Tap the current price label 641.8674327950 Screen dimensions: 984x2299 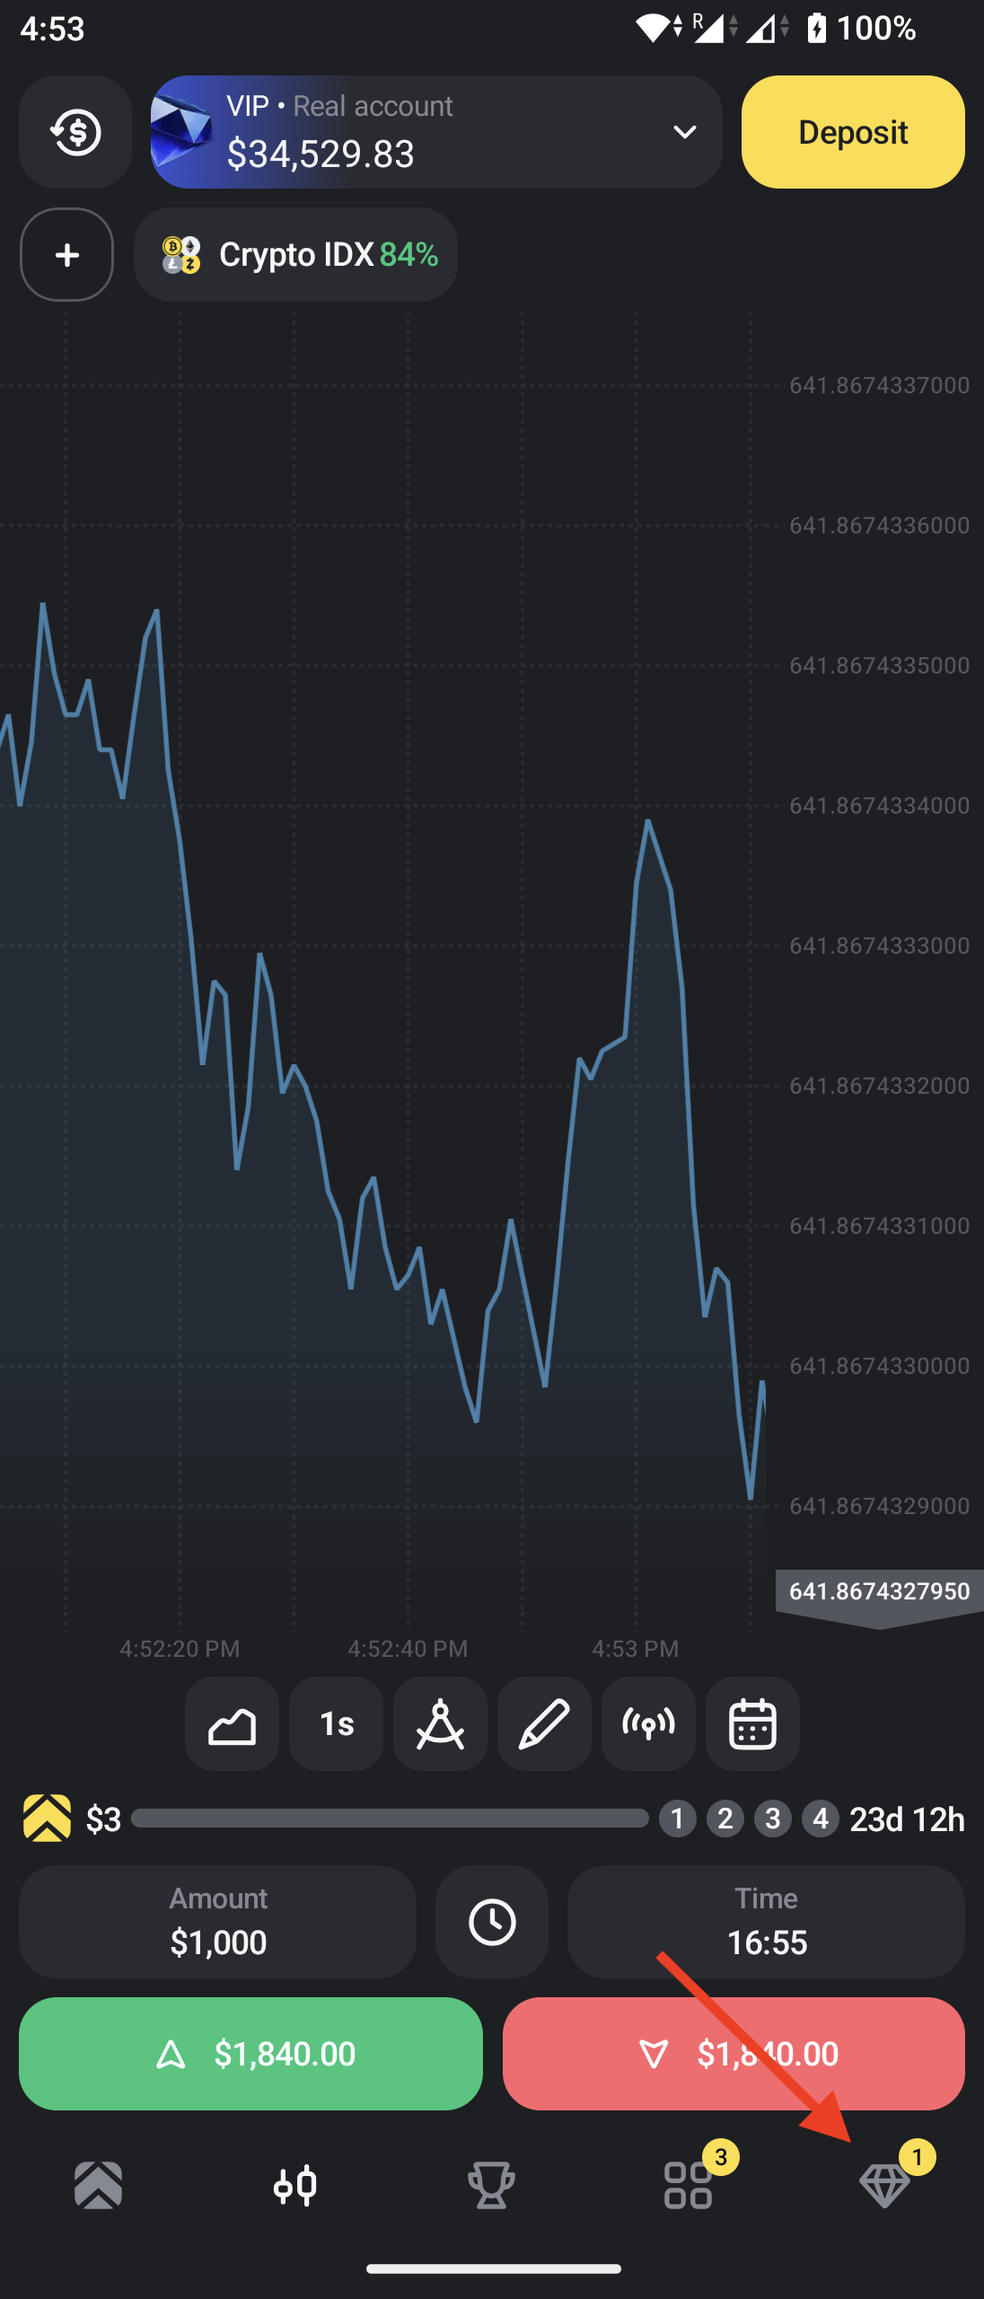coord(880,1591)
